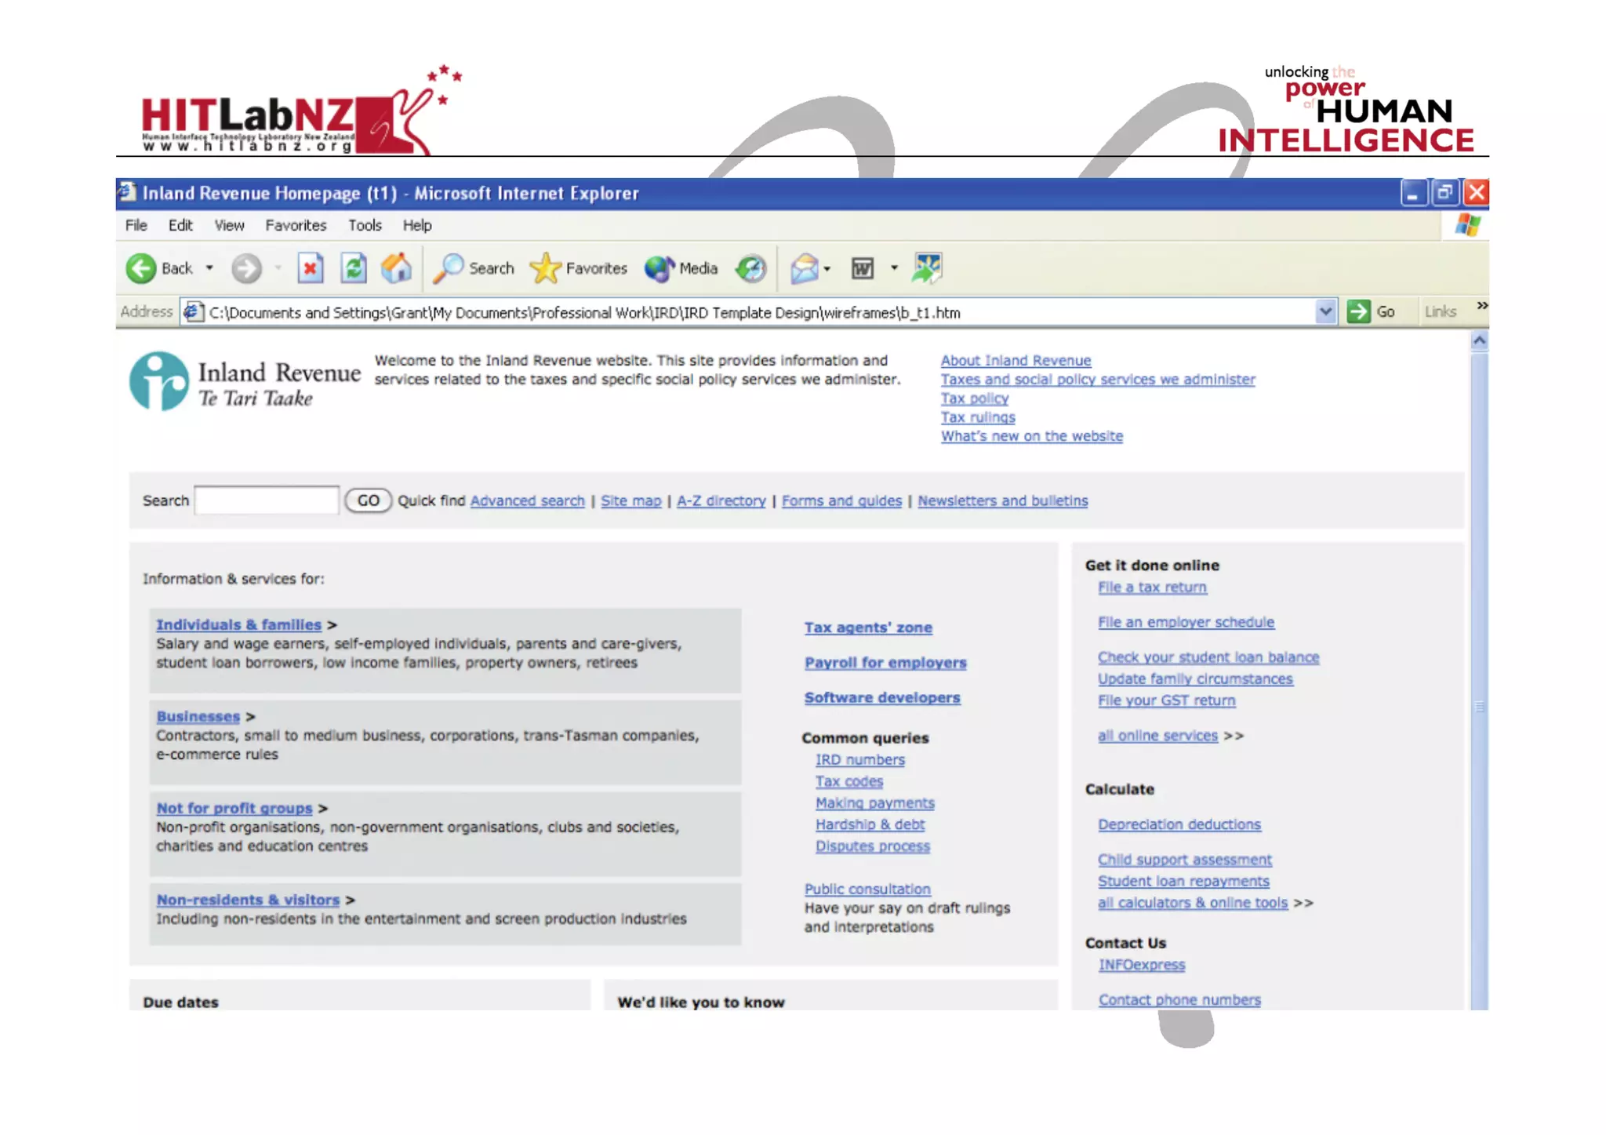Open the Favorites menu
Screen dimensions: 1606x1135
(296, 226)
